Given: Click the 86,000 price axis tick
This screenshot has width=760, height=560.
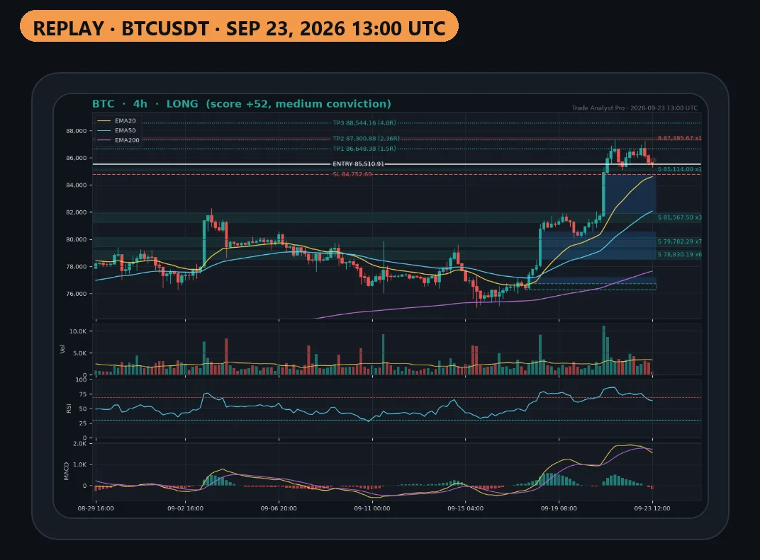Looking at the screenshot, I should click(76, 158).
